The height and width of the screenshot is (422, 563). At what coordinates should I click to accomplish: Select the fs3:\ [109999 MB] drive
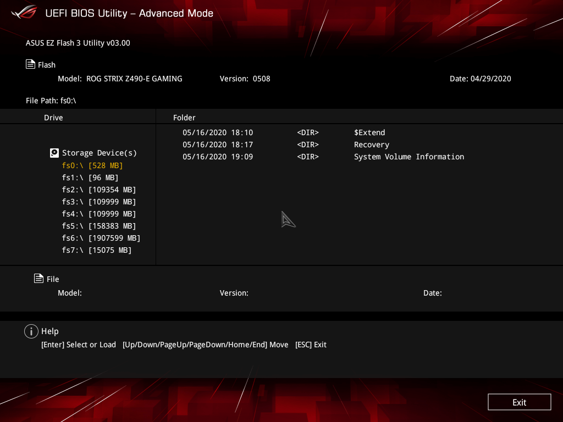pos(99,202)
